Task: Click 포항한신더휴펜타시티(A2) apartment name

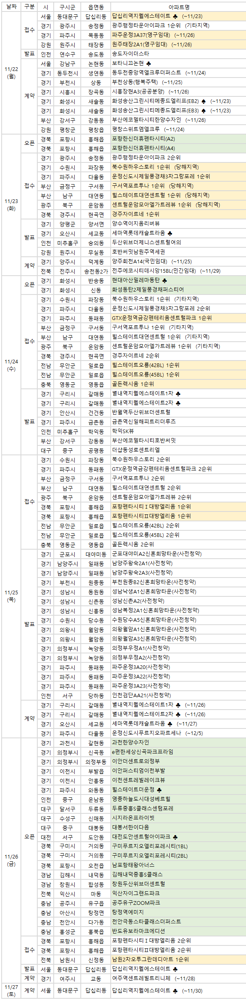Action: (143, 139)
